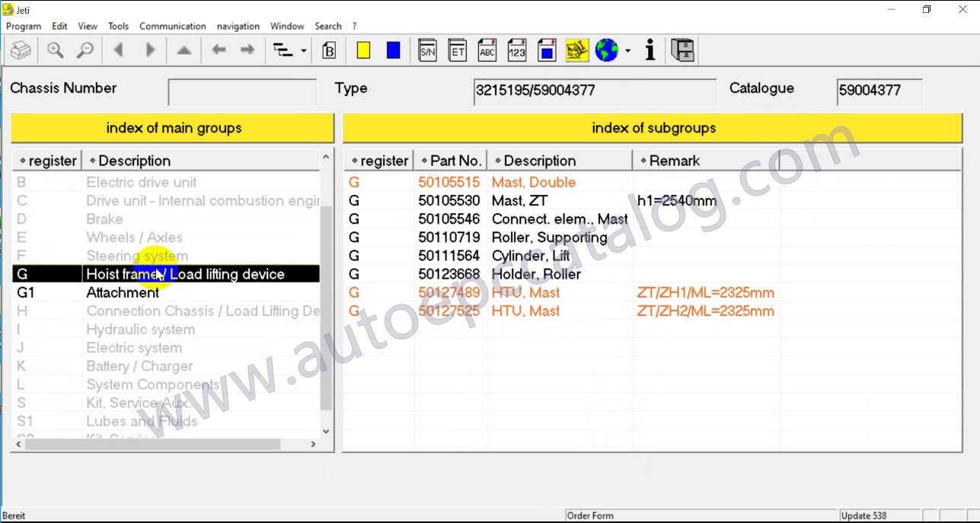The height and width of the screenshot is (523, 980).
Task: Open the S/N serial number search
Action: point(427,50)
